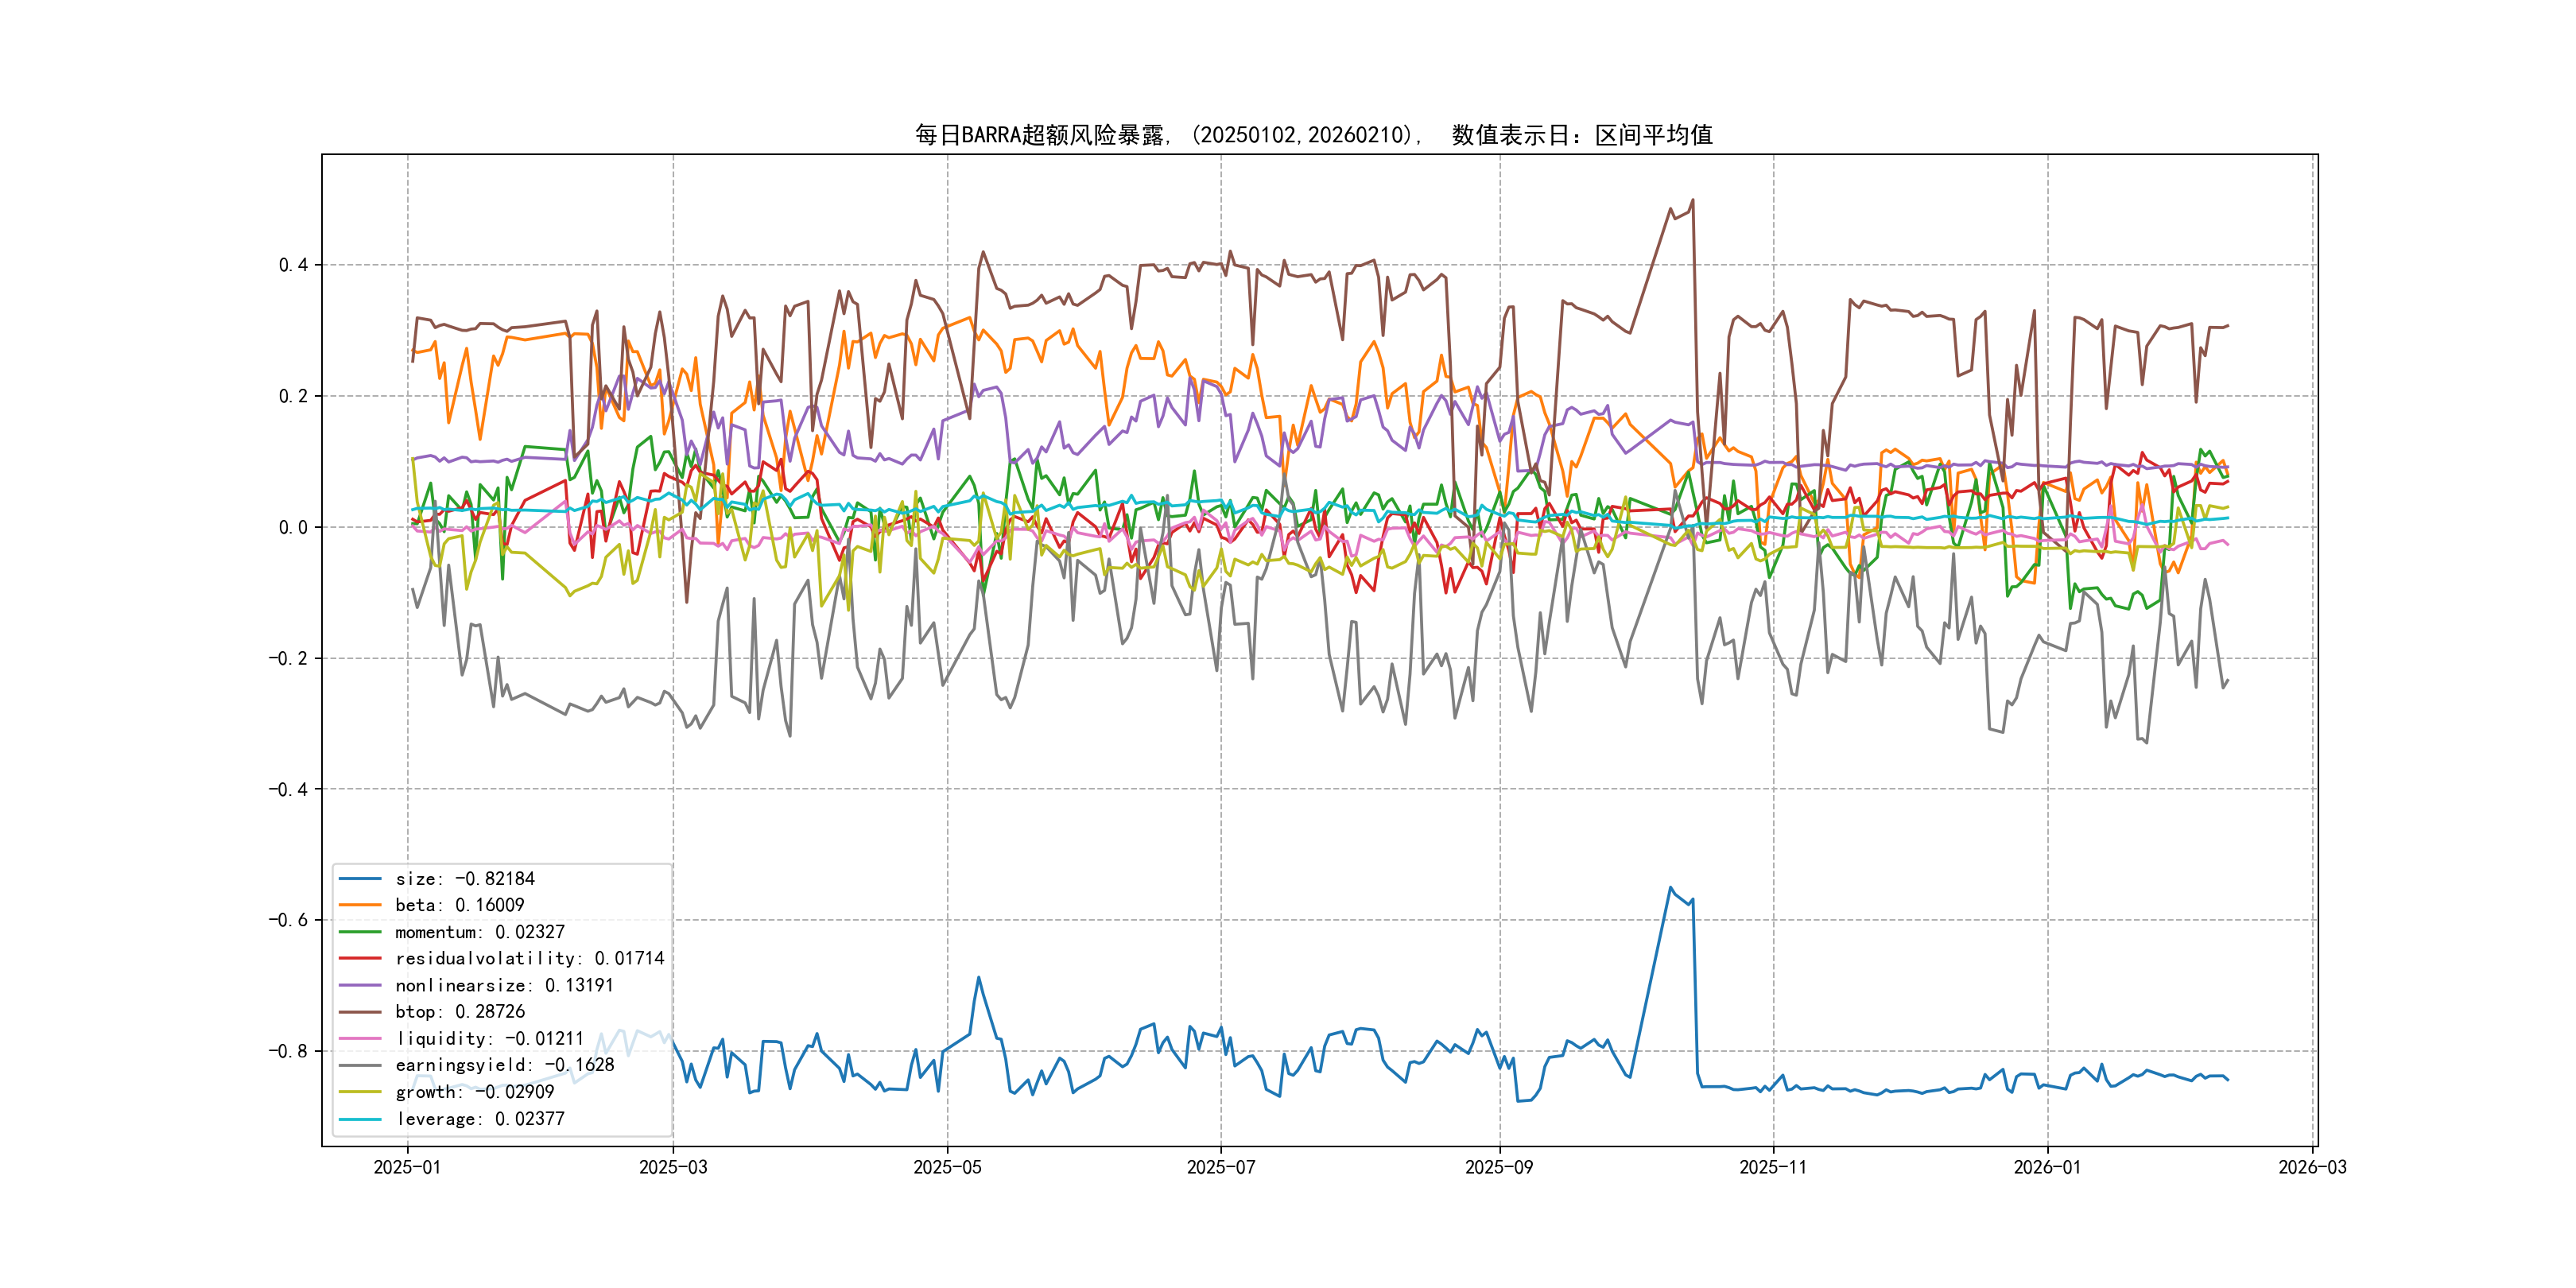
Task: Select the 'momentum: 0.02327' legend label
Action: pos(480,932)
